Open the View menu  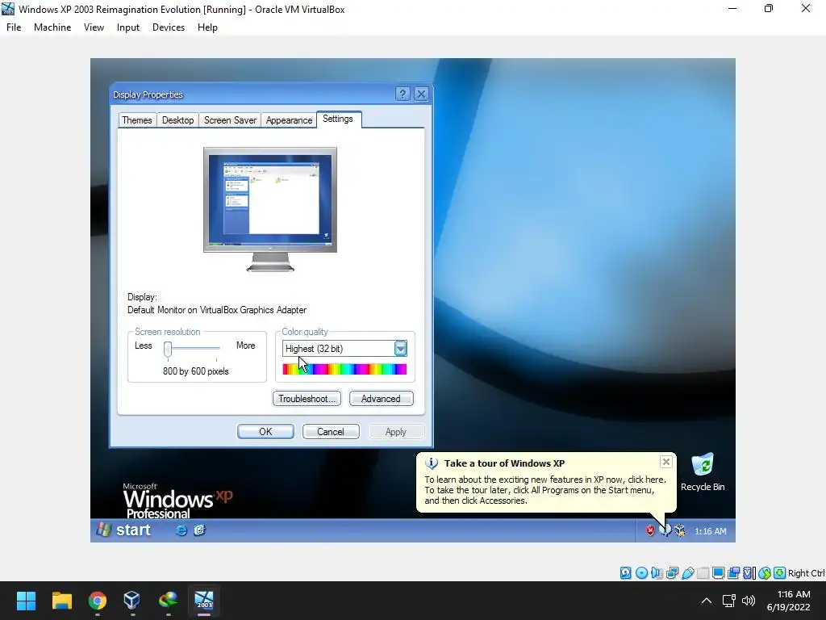[94, 27]
